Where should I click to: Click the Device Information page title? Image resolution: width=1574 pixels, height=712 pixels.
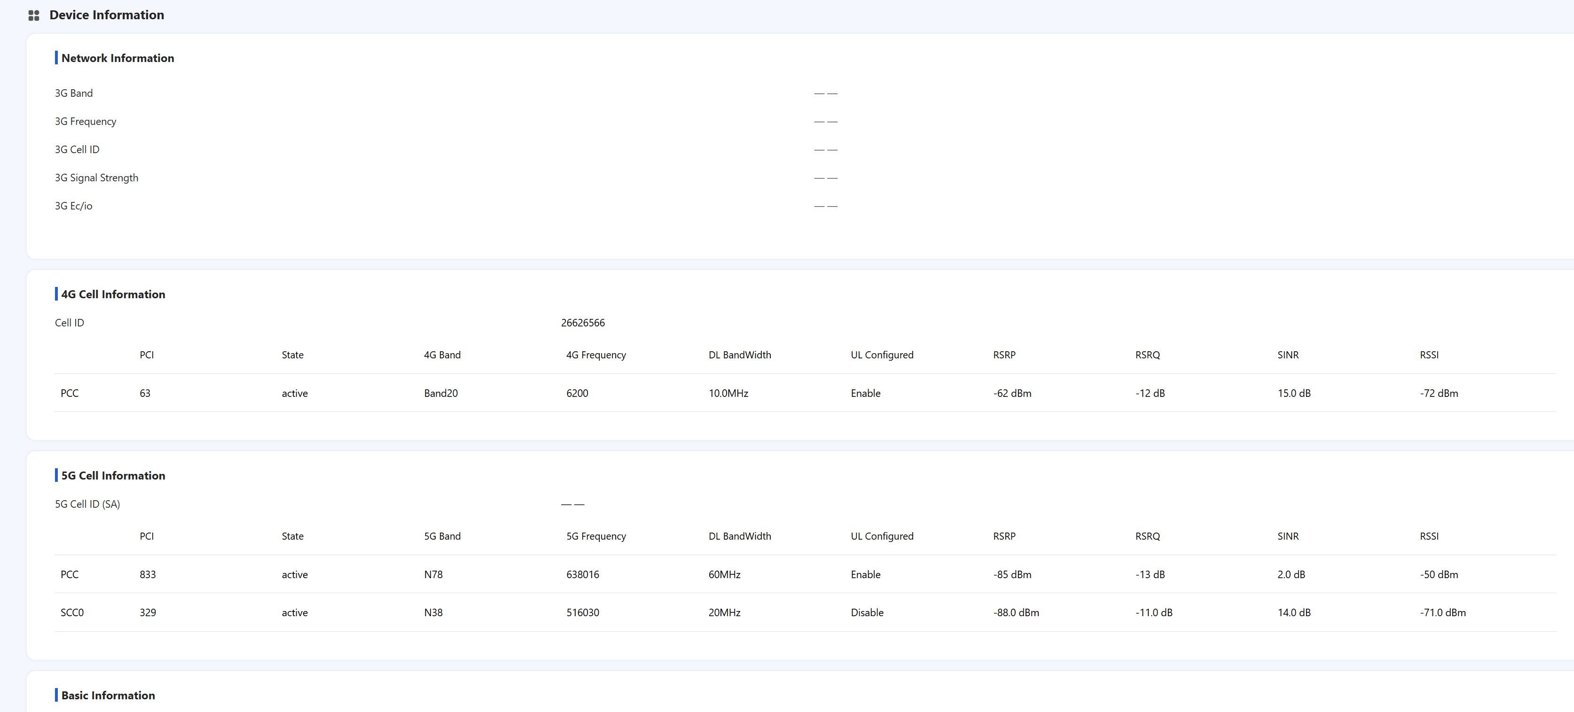106,15
